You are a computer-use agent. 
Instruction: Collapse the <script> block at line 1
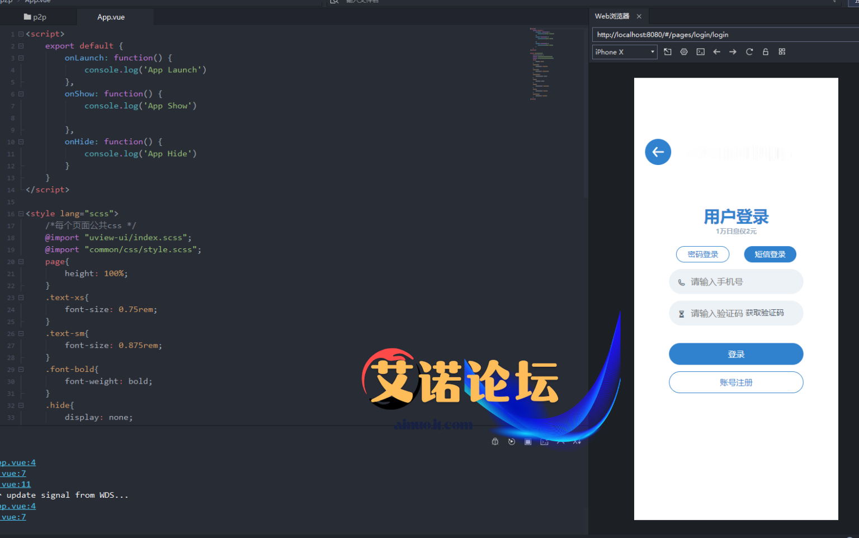pyautogui.click(x=21, y=34)
